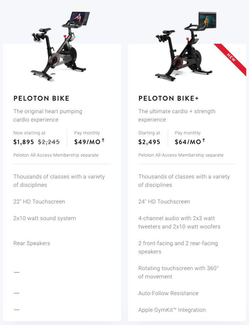Viewport: 249px width, 325px height.
Task: Click Rear Speakers feature on Bike card
Action: click(32, 243)
